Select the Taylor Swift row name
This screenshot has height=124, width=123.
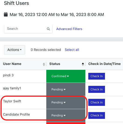click(x=12, y=101)
